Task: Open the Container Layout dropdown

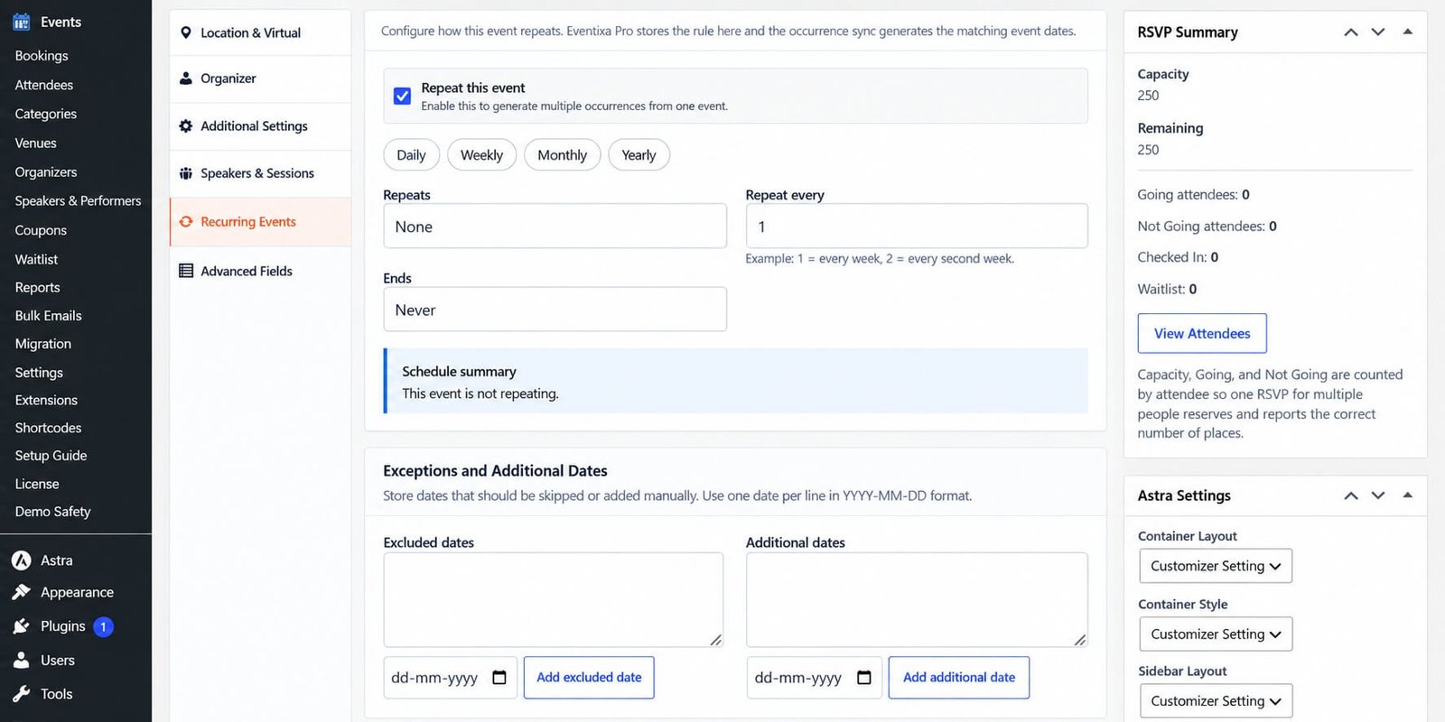Action: pyautogui.click(x=1216, y=566)
